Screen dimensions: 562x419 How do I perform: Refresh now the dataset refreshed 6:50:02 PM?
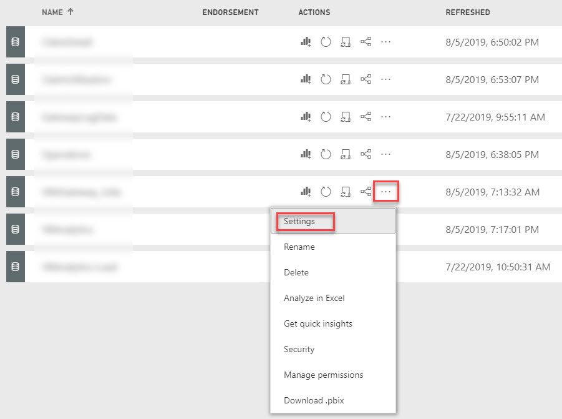pyautogui.click(x=326, y=42)
